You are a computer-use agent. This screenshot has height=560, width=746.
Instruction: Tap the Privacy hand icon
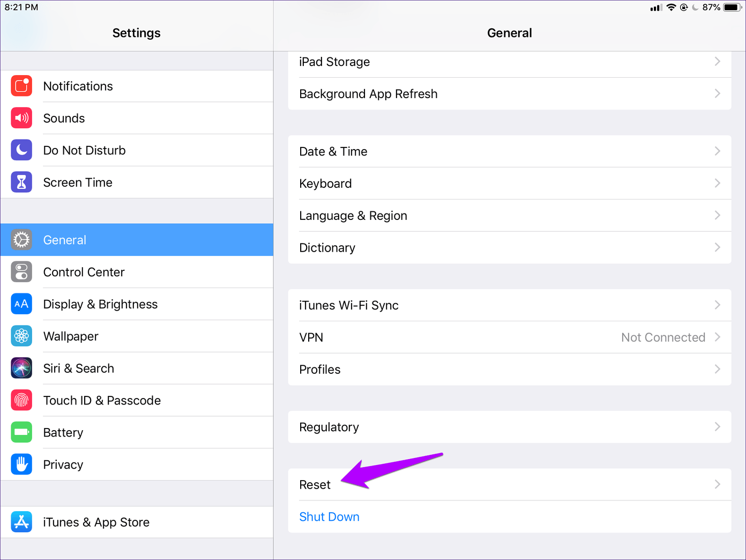(x=21, y=465)
